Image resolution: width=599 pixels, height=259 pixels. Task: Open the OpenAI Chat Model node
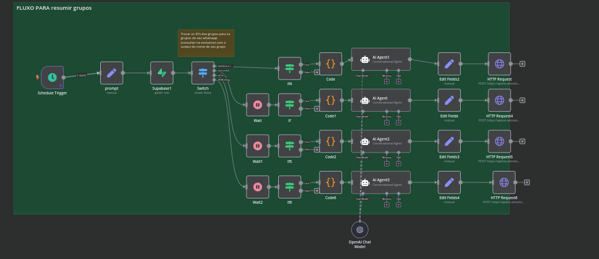coord(360,230)
